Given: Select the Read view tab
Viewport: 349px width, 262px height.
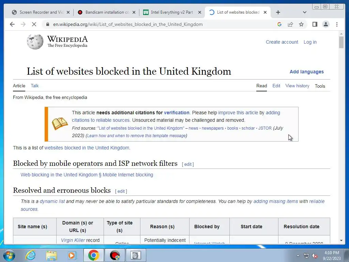Looking at the screenshot, I should click(261, 86).
